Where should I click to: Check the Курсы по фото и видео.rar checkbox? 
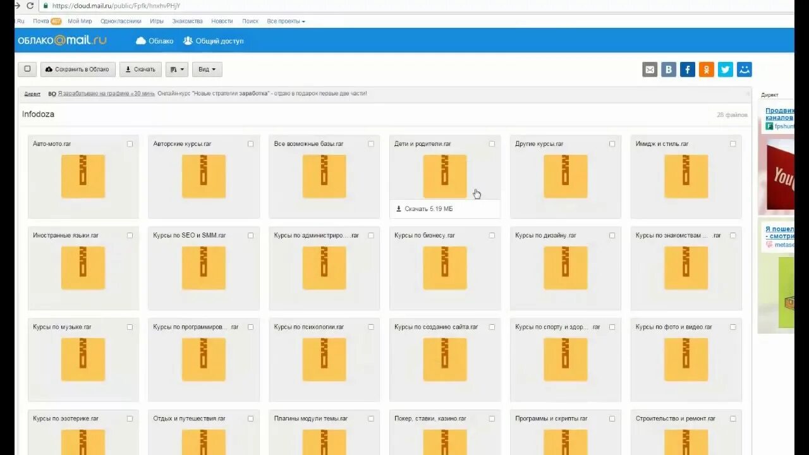pos(733,327)
